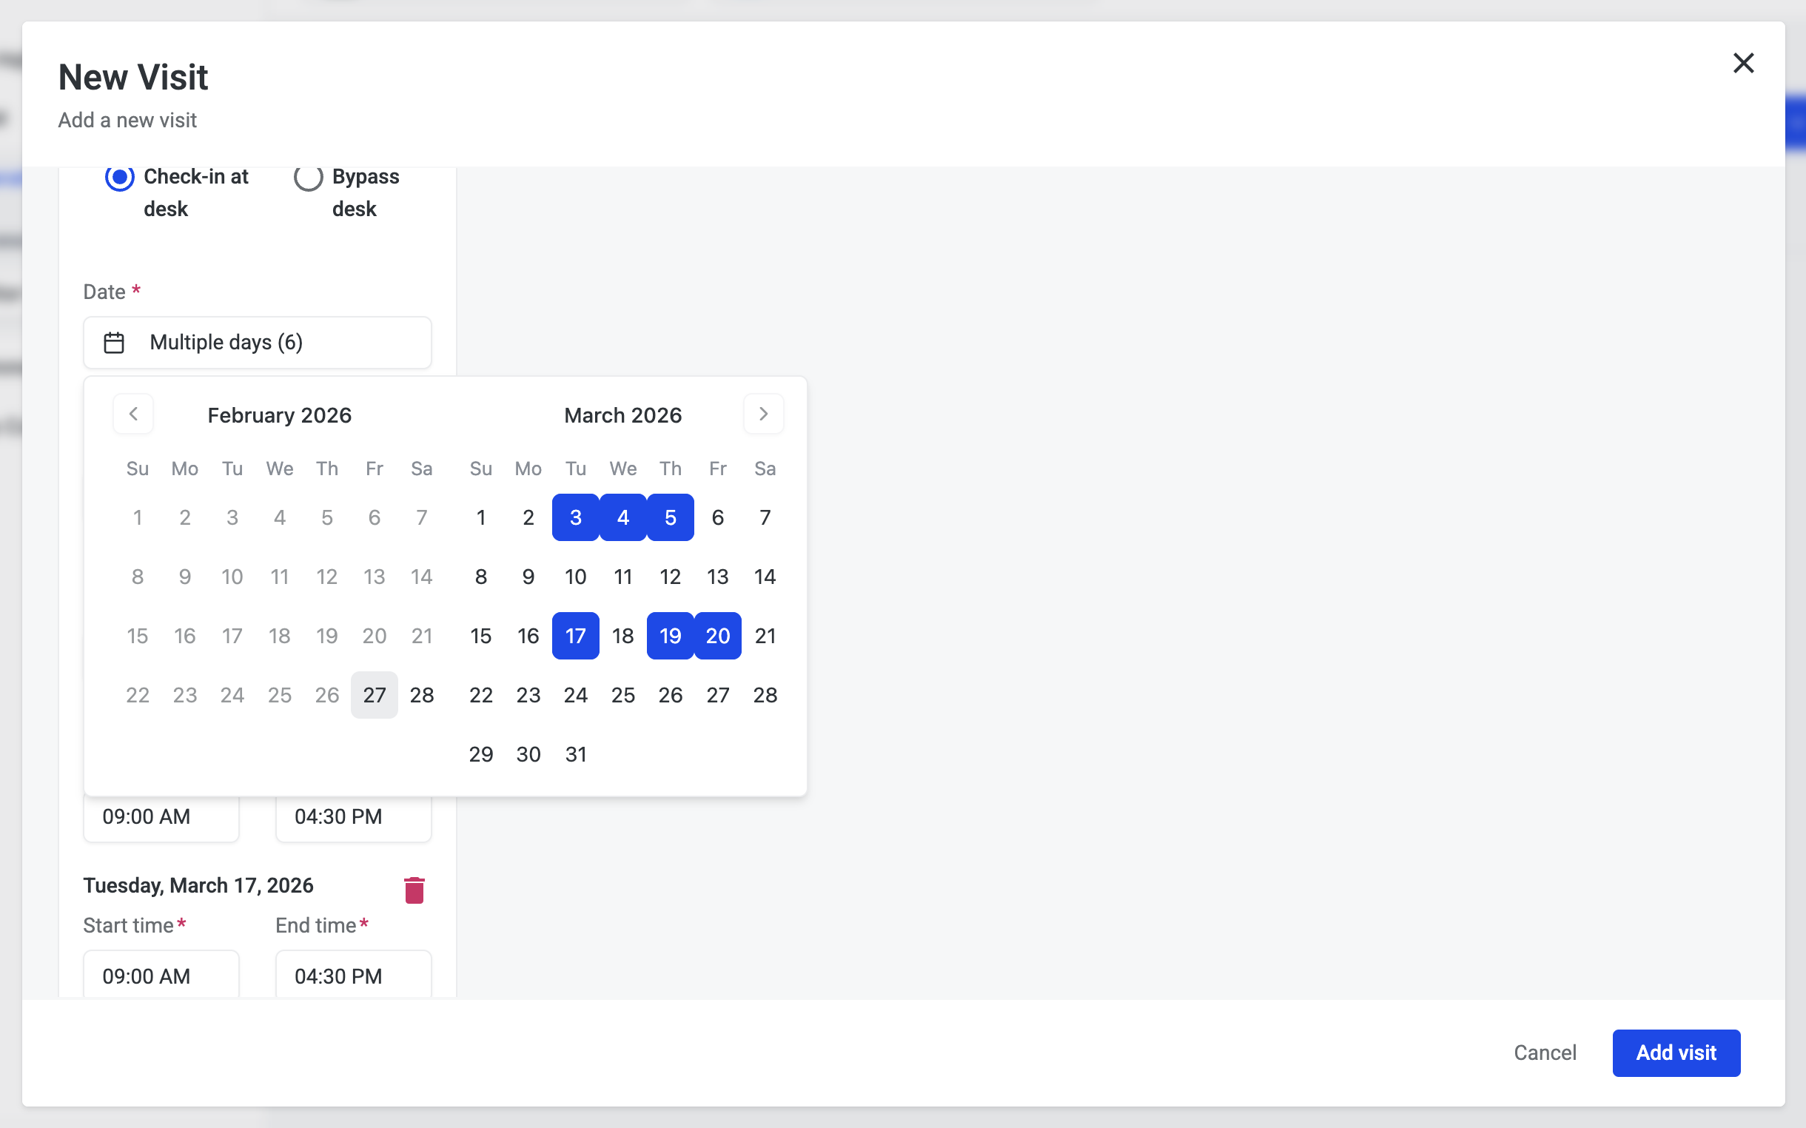Image resolution: width=1806 pixels, height=1128 pixels.
Task: Choose February 28 in the calendar
Action: pos(421,695)
